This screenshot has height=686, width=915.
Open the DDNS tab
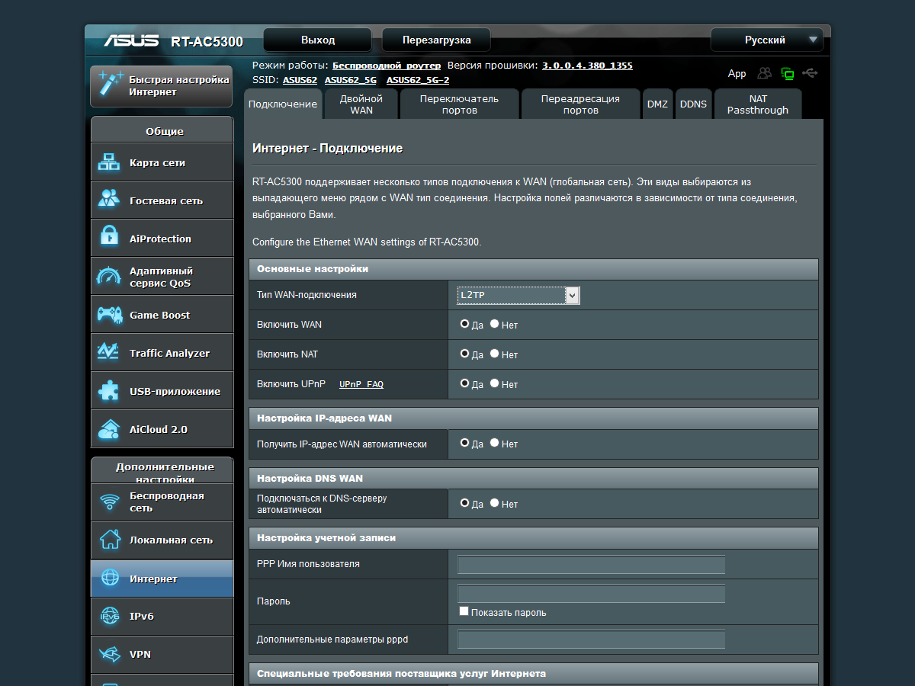click(x=693, y=104)
